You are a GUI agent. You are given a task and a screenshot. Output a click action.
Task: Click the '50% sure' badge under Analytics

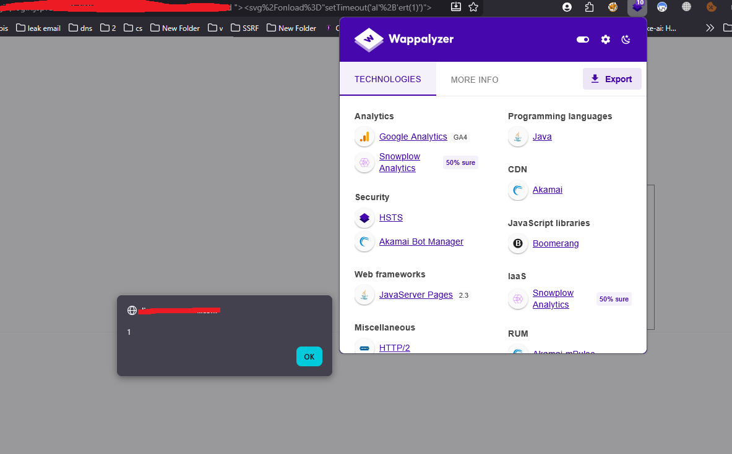coord(460,162)
